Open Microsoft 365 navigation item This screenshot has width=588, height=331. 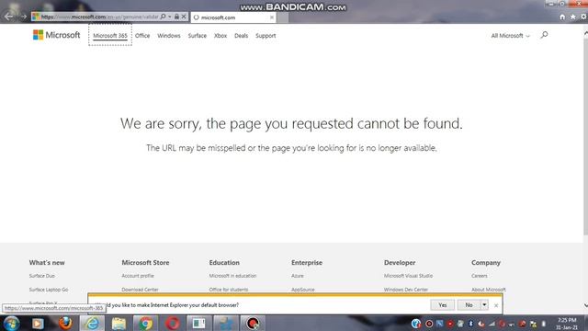click(110, 36)
